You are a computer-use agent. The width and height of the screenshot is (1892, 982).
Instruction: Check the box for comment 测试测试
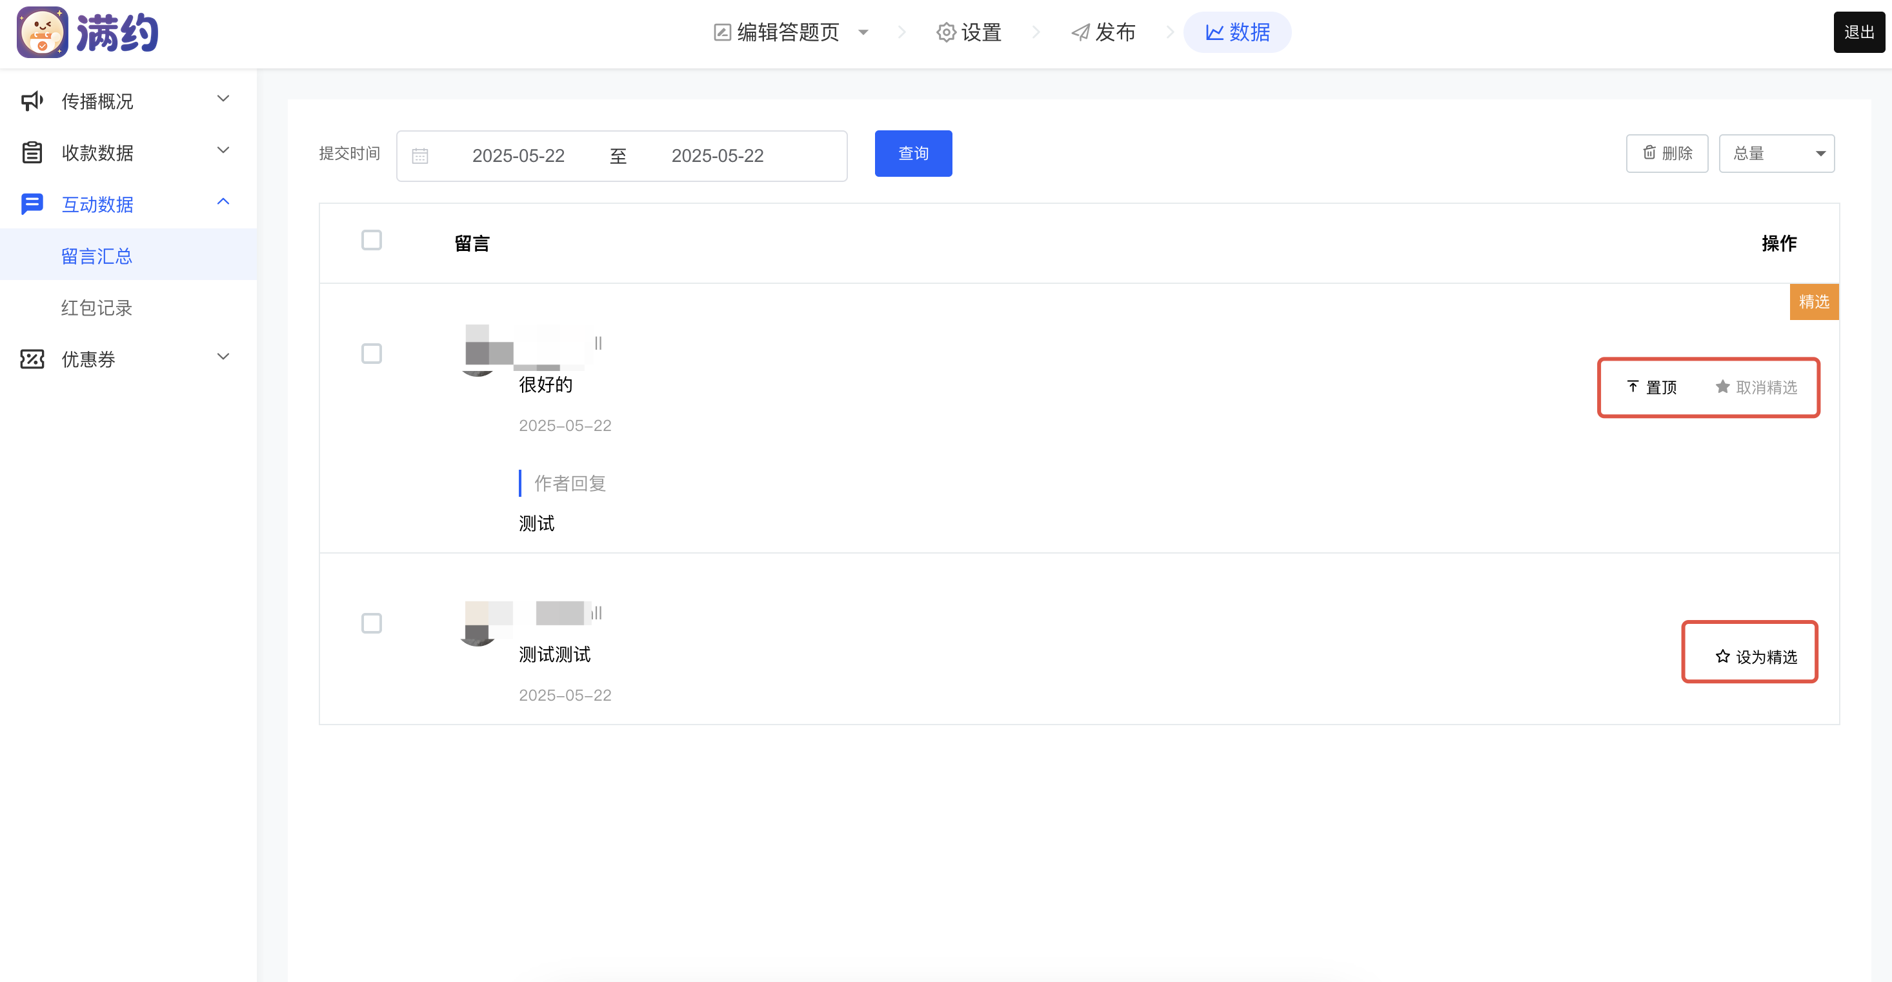tap(372, 623)
